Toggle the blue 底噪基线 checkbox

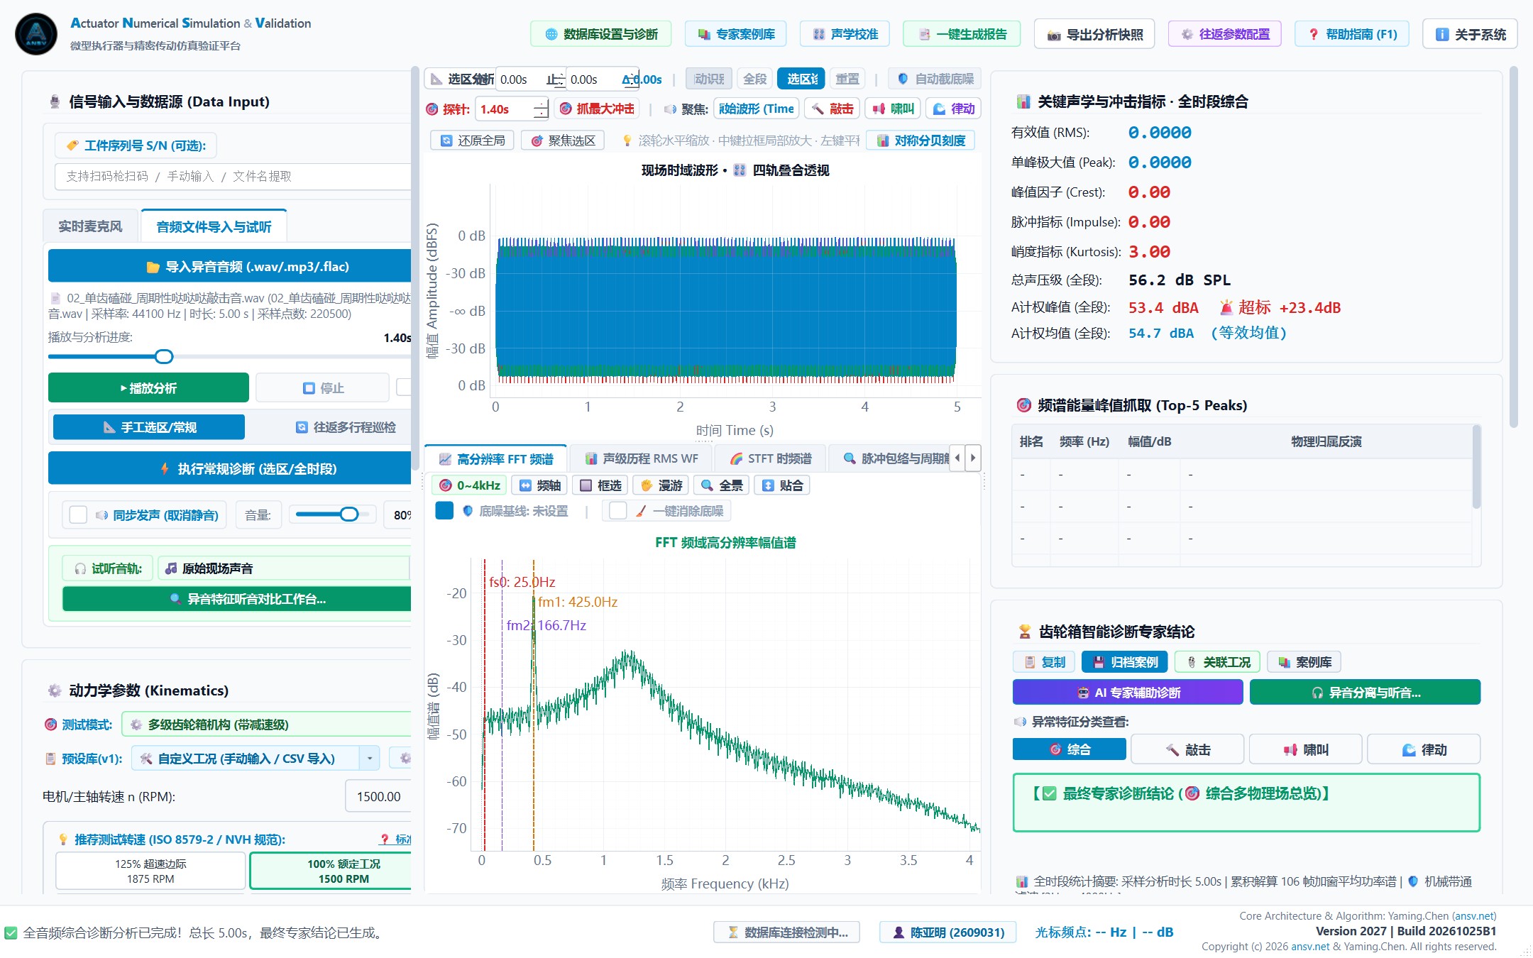tap(444, 511)
